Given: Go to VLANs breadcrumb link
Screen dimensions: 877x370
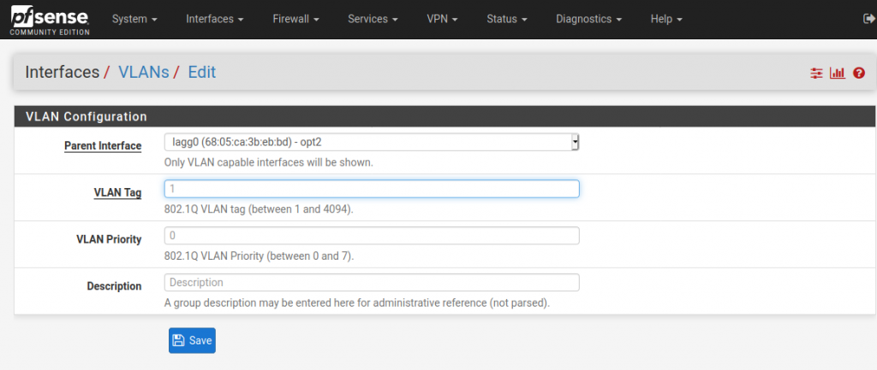Looking at the screenshot, I should pyautogui.click(x=143, y=72).
